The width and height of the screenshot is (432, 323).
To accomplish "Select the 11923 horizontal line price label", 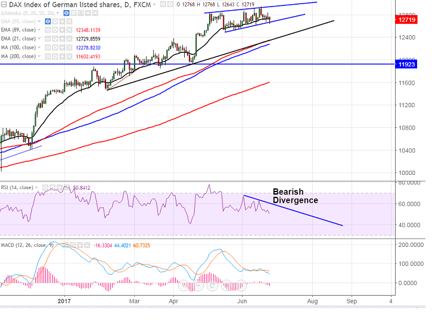I will click(x=414, y=63).
